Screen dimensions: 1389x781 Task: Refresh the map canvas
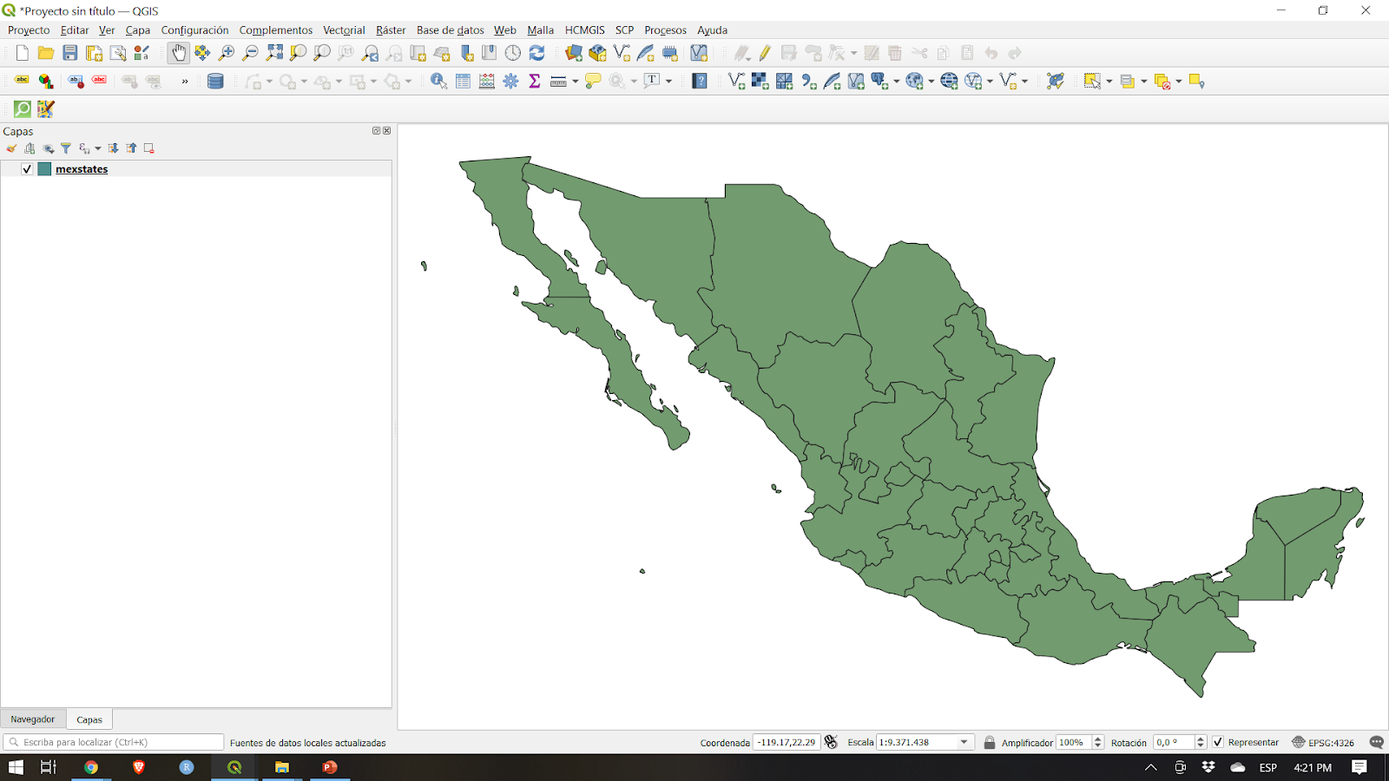click(x=537, y=53)
